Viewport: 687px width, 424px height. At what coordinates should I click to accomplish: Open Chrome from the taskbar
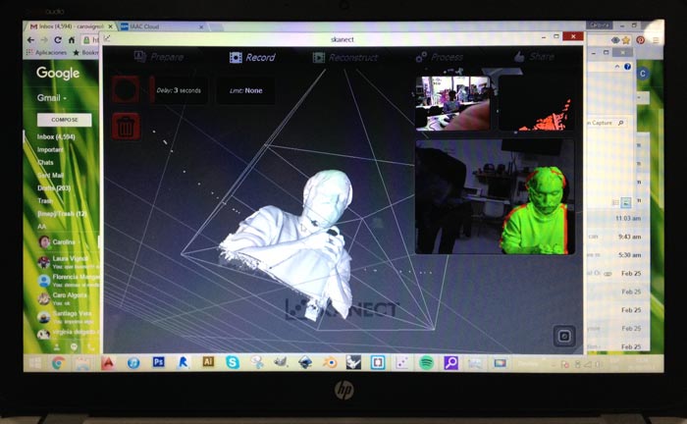coord(58,363)
